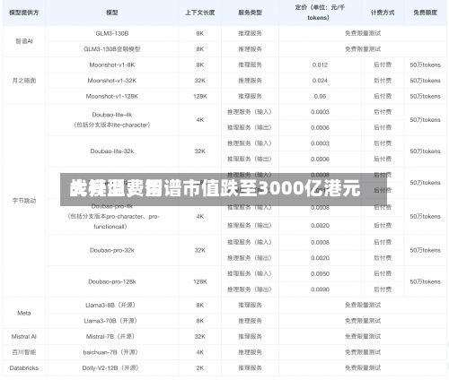Select the Meta provider cell
This screenshot has height=380, width=449.
pyautogui.click(x=24, y=313)
